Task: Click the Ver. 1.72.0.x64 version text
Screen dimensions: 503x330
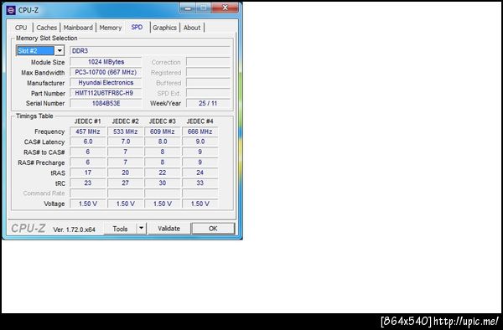Action: pyautogui.click(x=74, y=229)
